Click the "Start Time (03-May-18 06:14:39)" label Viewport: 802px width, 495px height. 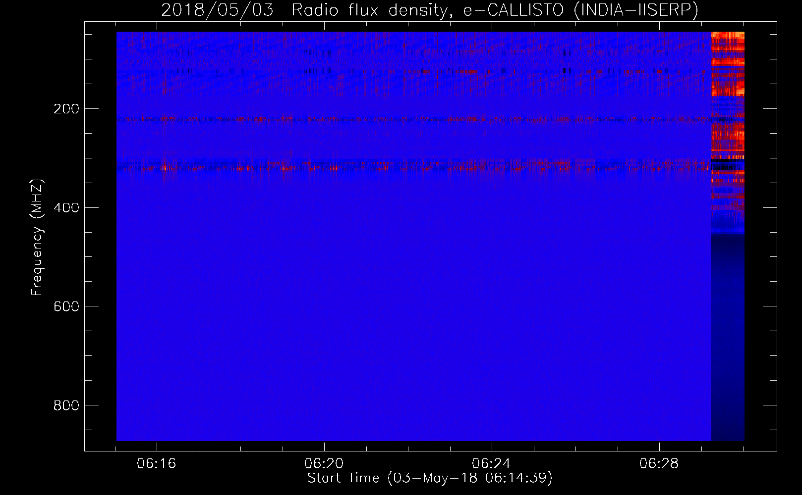(x=430, y=478)
